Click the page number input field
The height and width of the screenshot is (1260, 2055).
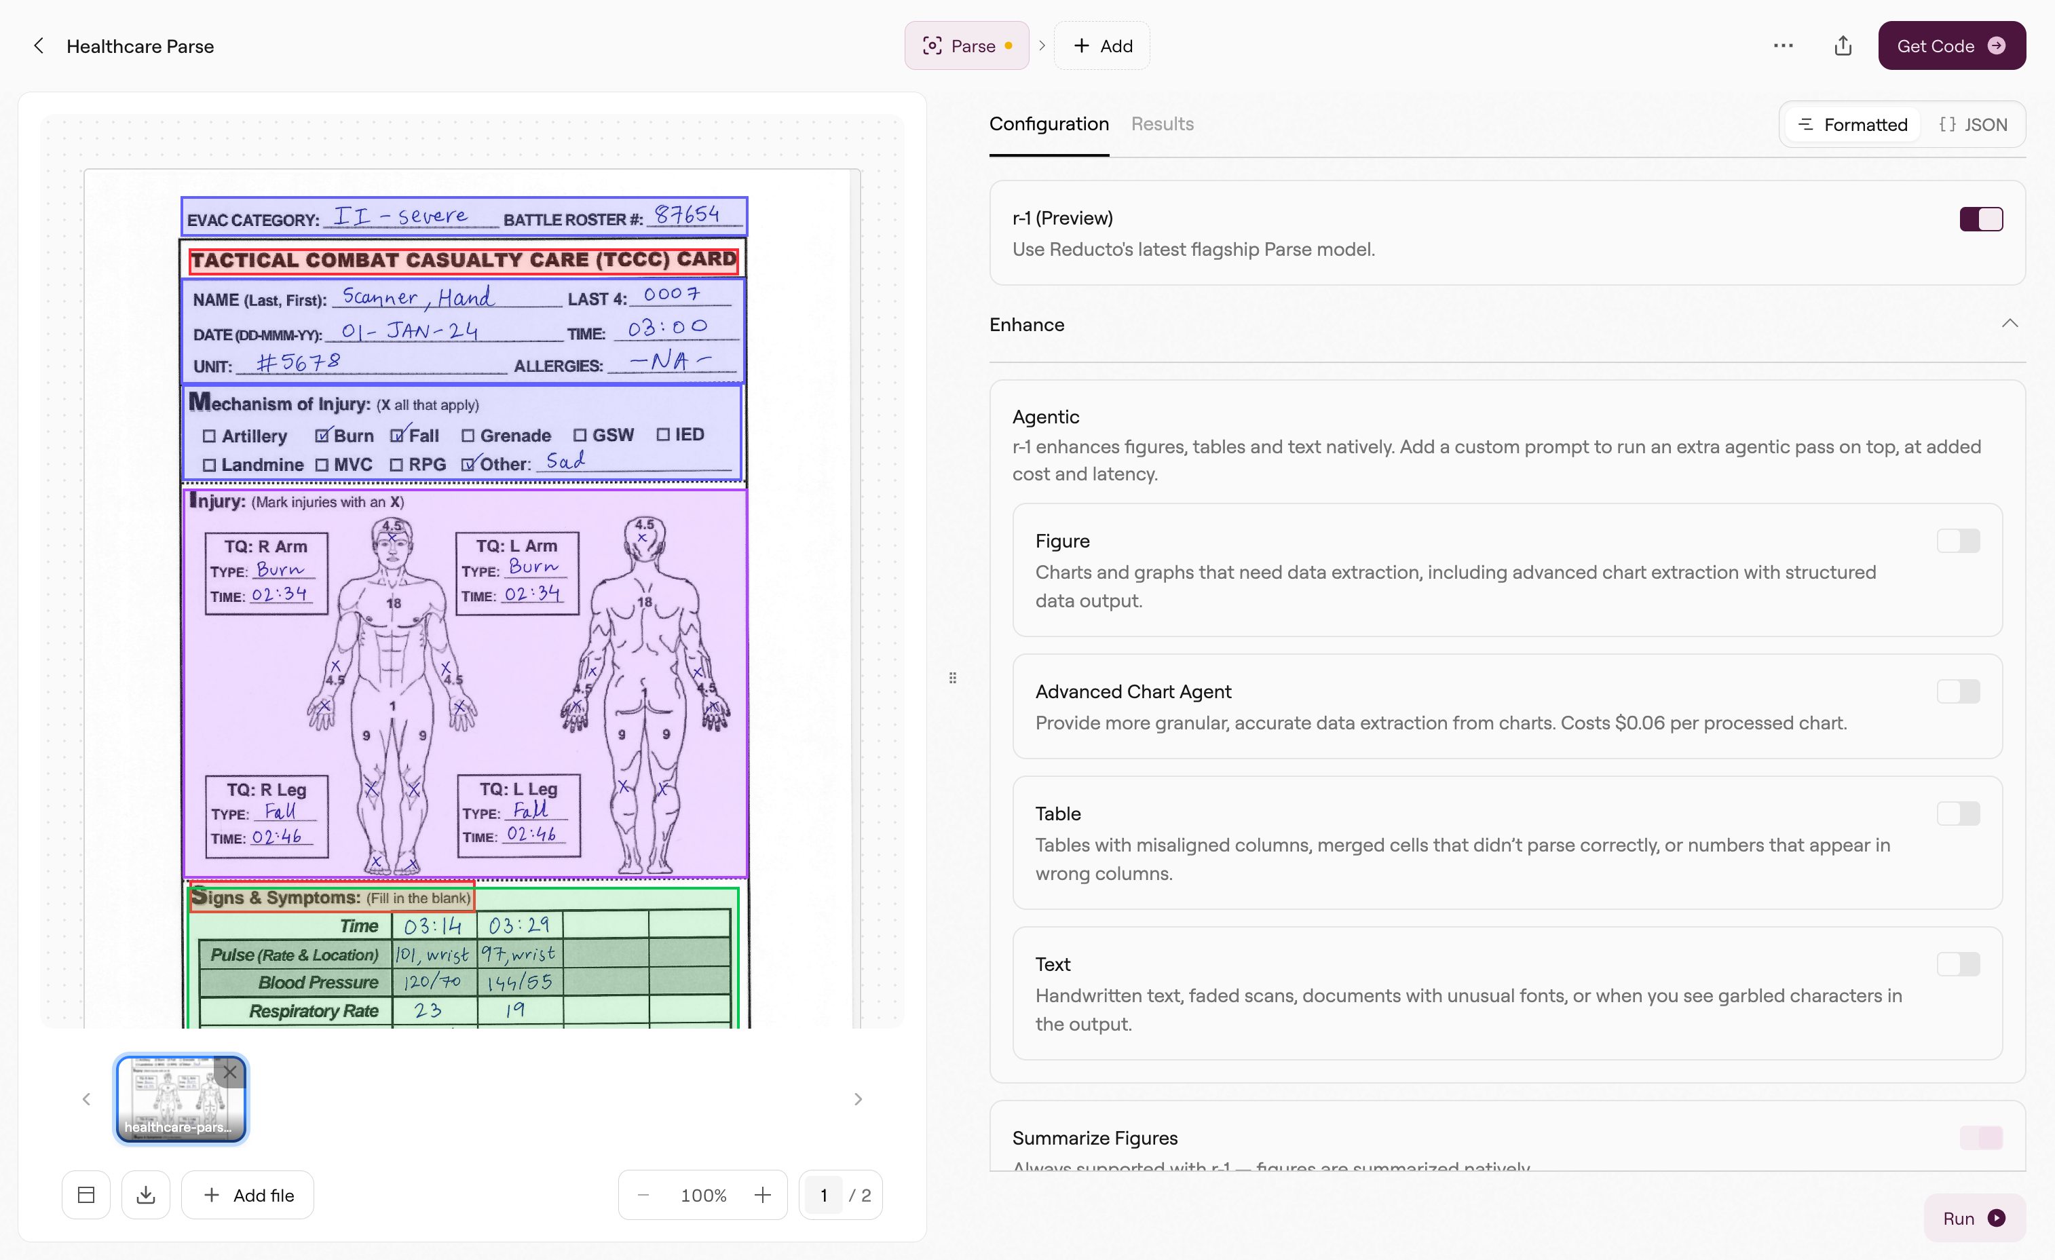pyautogui.click(x=824, y=1195)
